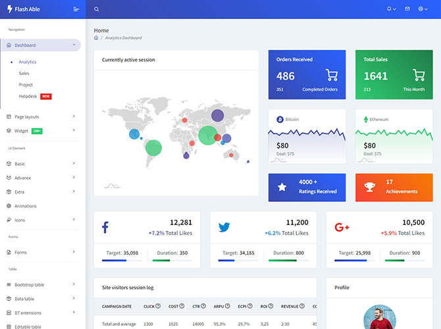Select Project in sidebar
The image size is (441, 329).
[x=26, y=85]
